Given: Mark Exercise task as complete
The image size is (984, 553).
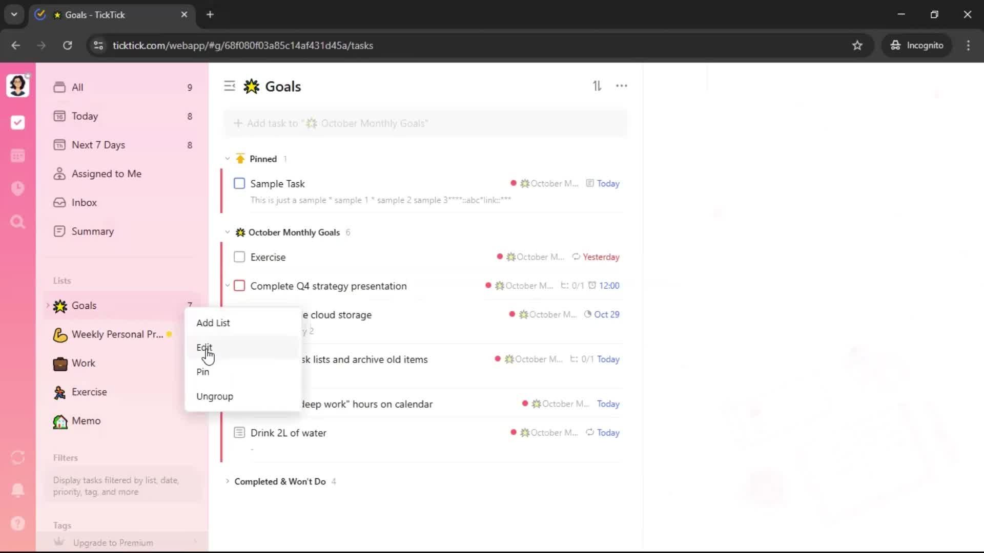Looking at the screenshot, I should tap(239, 257).
